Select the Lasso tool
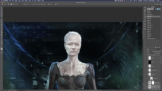The width and height of the screenshot is (162, 91). pos(2,11)
